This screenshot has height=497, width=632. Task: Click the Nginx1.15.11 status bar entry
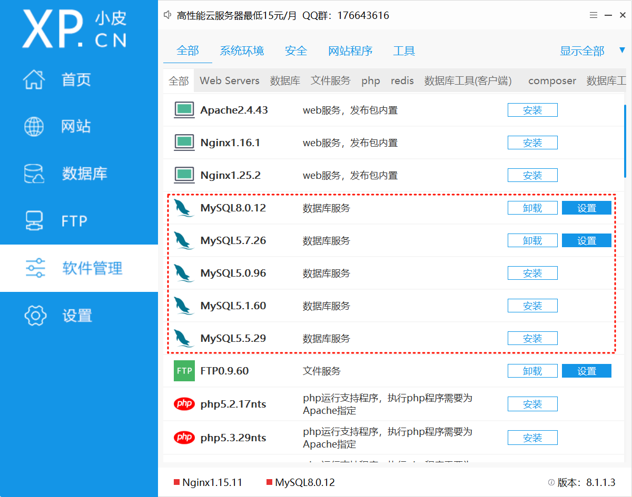pyautogui.click(x=208, y=482)
